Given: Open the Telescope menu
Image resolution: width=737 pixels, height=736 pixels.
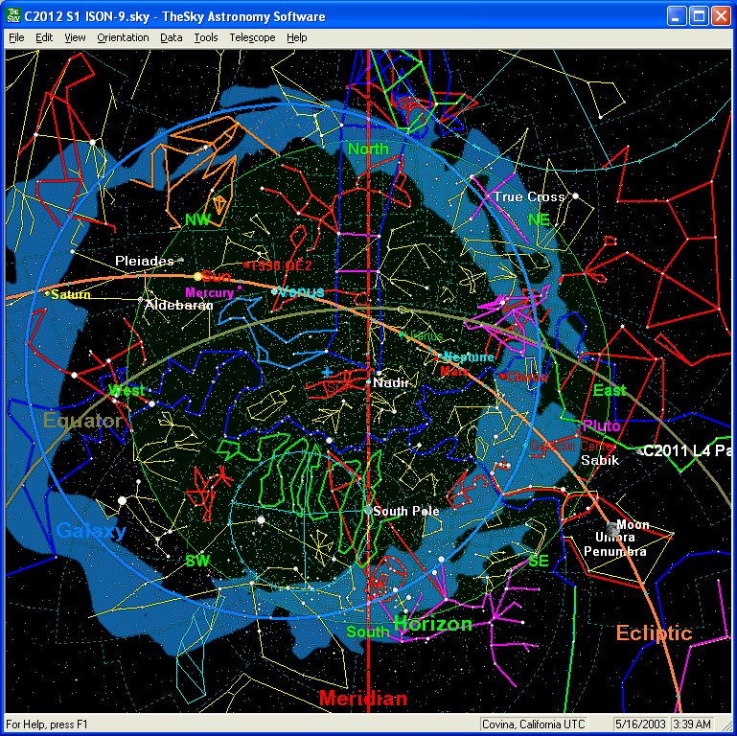Looking at the screenshot, I should (252, 37).
